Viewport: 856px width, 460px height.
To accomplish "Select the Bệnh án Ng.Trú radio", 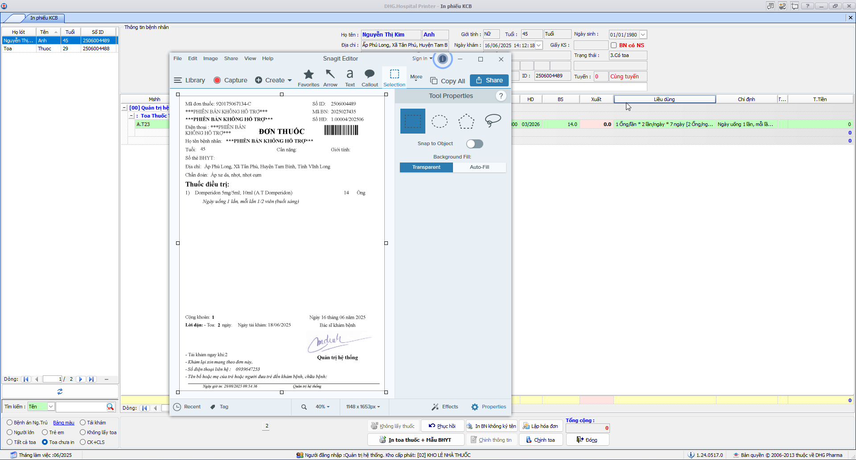I will (x=9, y=423).
